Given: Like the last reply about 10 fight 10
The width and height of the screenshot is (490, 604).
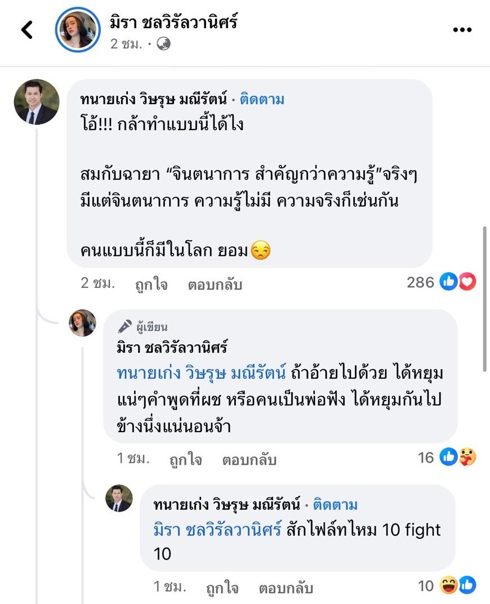Looking at the screenshot, I should coord(222,588).
